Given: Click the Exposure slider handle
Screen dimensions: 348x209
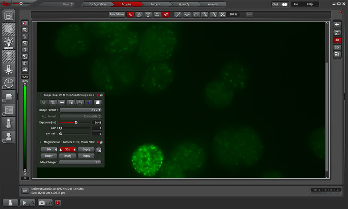Looking at the screenshot, I should (76, 122).
